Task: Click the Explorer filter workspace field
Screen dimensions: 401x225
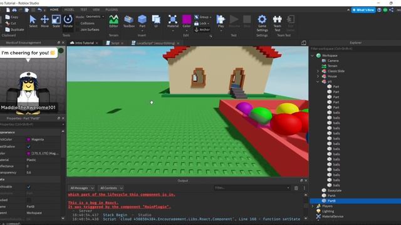Action: [355, 49]
